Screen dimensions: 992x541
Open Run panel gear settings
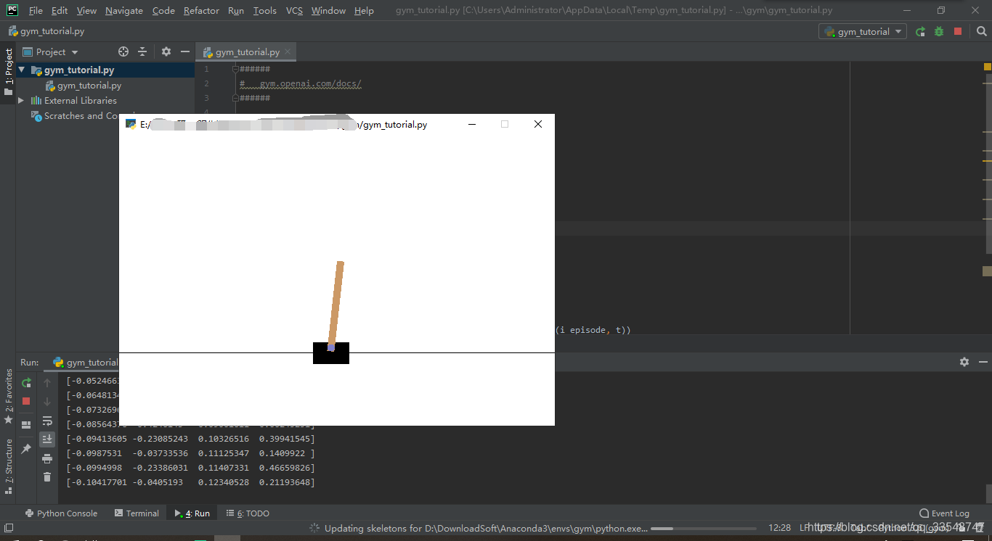click(x=964, y=362)
